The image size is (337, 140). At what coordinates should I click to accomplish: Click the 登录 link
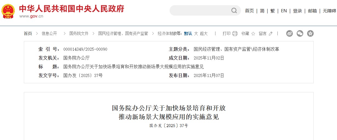[x=297, y=11]
